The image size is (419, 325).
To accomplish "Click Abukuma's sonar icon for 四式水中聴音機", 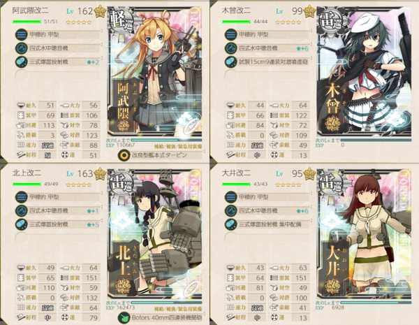I will pos(22,48).
